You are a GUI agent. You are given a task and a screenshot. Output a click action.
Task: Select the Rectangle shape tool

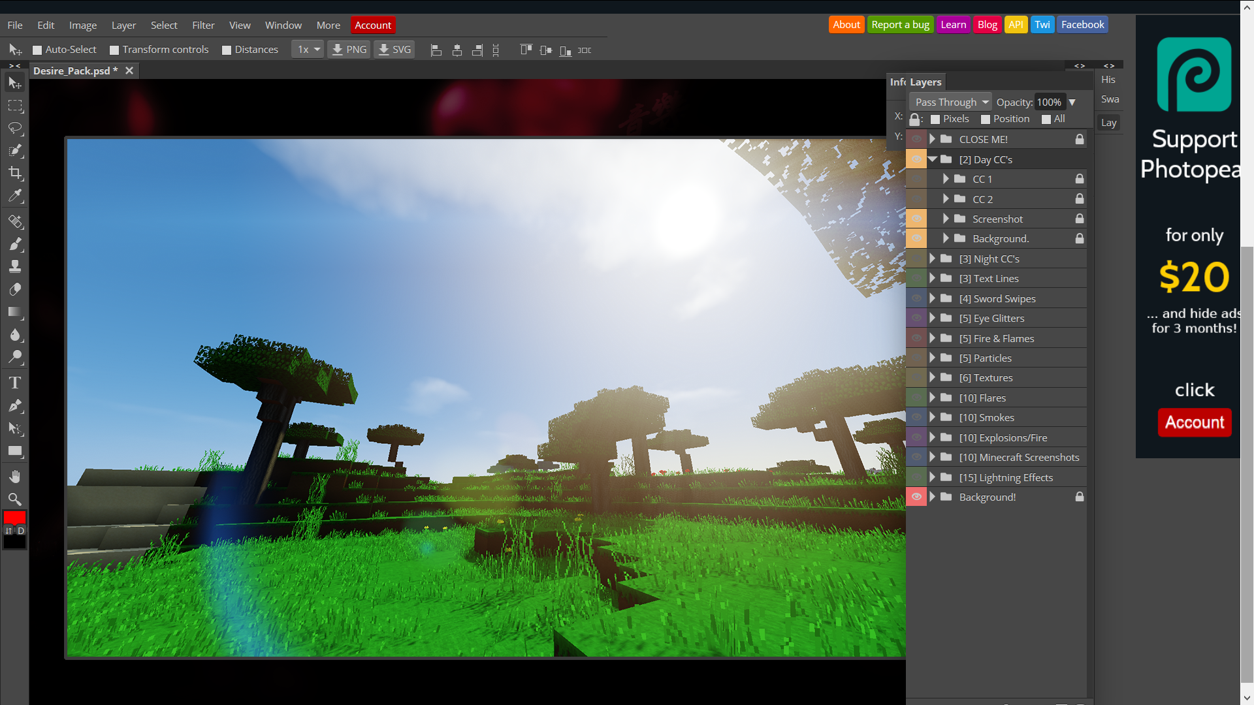(x=15, y=451)
